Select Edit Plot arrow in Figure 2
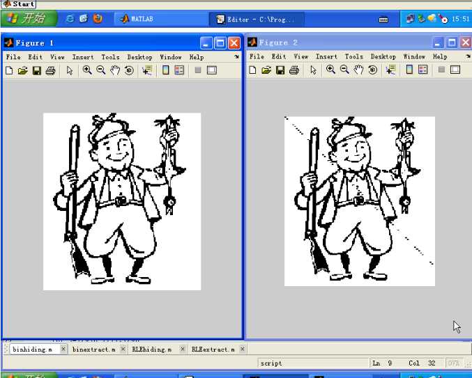 pyautogui.click(x=313, y=70)
